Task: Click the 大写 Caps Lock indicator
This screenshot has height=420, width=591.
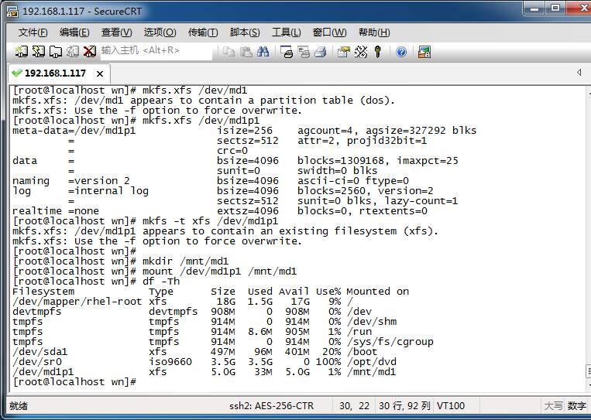Action: click(x=553, y=406)
